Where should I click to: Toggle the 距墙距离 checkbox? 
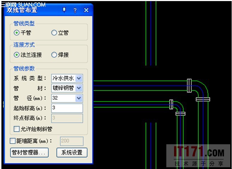point(13,141)
